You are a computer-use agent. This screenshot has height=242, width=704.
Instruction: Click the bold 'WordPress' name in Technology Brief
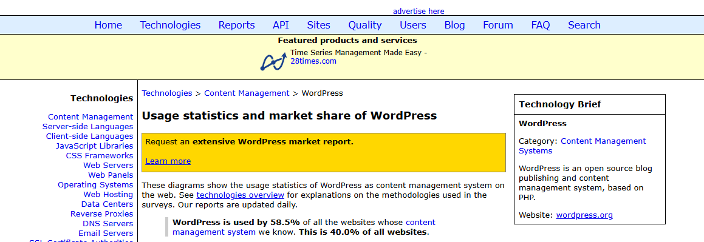[542, 124]
